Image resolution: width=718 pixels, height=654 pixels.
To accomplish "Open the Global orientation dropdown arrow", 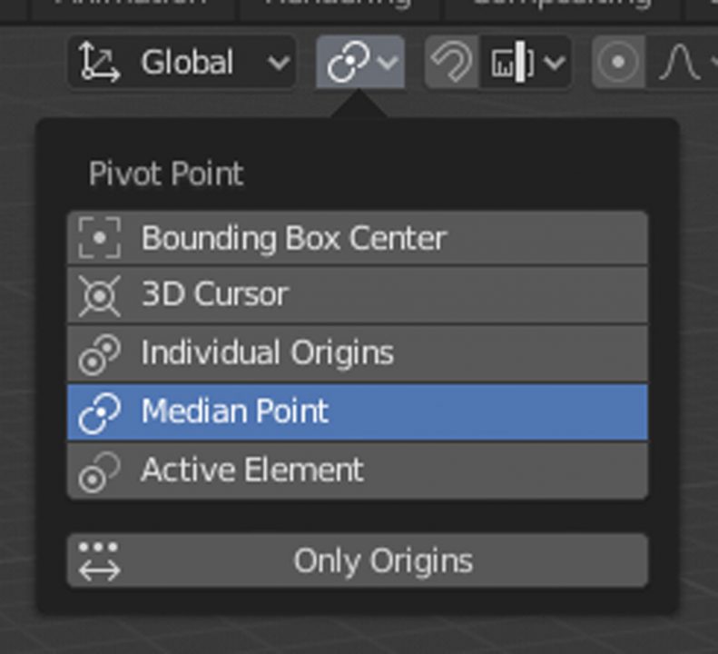I will (x=278, y=64).
